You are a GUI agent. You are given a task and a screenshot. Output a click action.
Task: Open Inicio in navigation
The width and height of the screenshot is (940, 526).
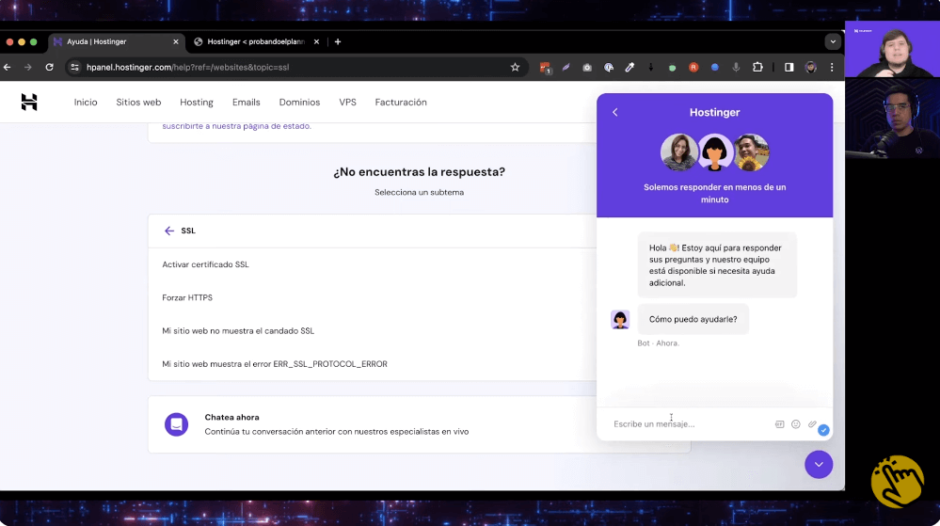86,102
